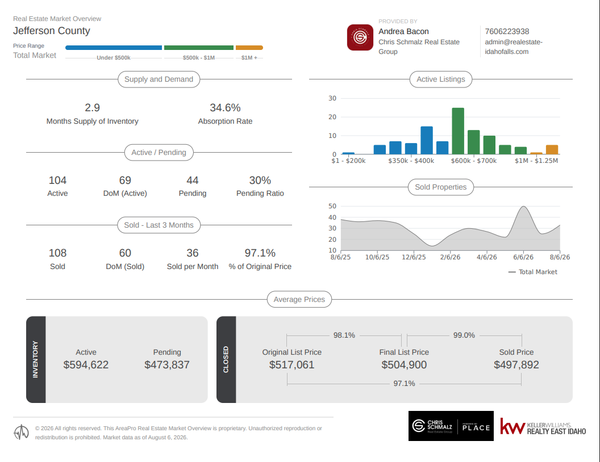The image size is (600, 462).
Task: Click Chris Schmalz Real Estate Group text
Action: click(x=419, y=47)
